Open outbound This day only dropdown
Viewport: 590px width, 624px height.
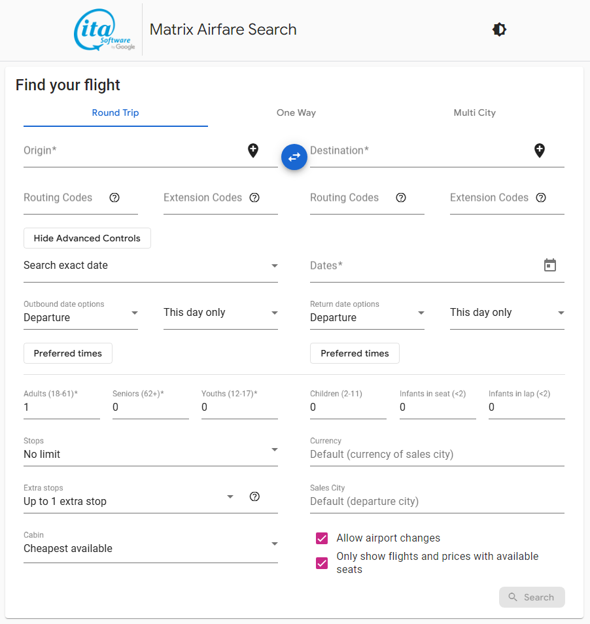(x=221, y=313)
